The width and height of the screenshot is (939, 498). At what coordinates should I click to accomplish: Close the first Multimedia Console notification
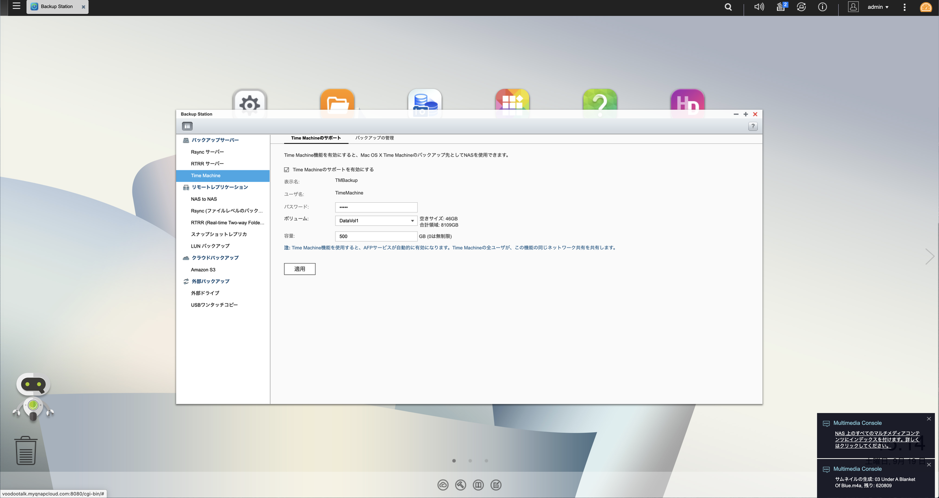[929, 419]
